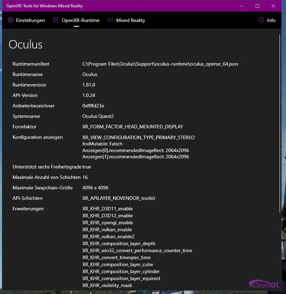Select the vendor ID 0xffffd23e

click(x=93, y=106)
